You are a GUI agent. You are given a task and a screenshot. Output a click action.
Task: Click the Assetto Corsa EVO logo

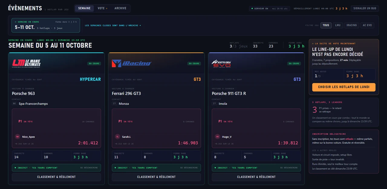pos(222,63)
